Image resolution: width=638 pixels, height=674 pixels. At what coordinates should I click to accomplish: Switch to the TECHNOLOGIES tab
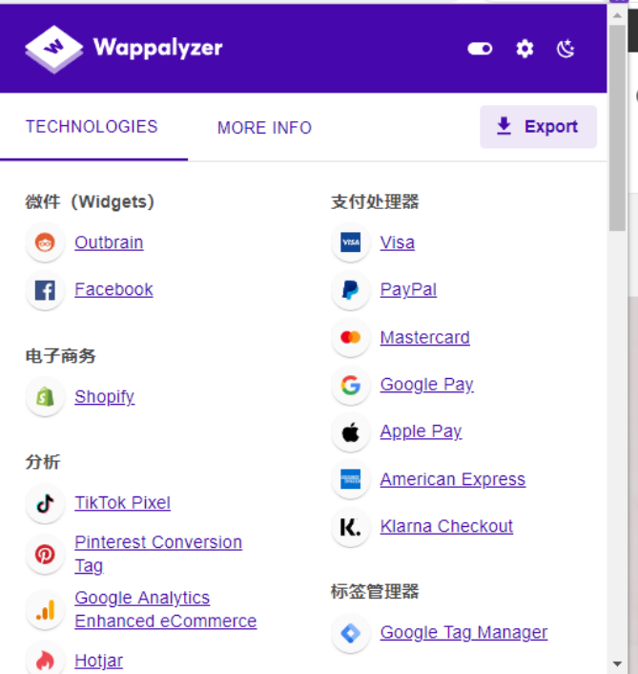coord(92,127)
